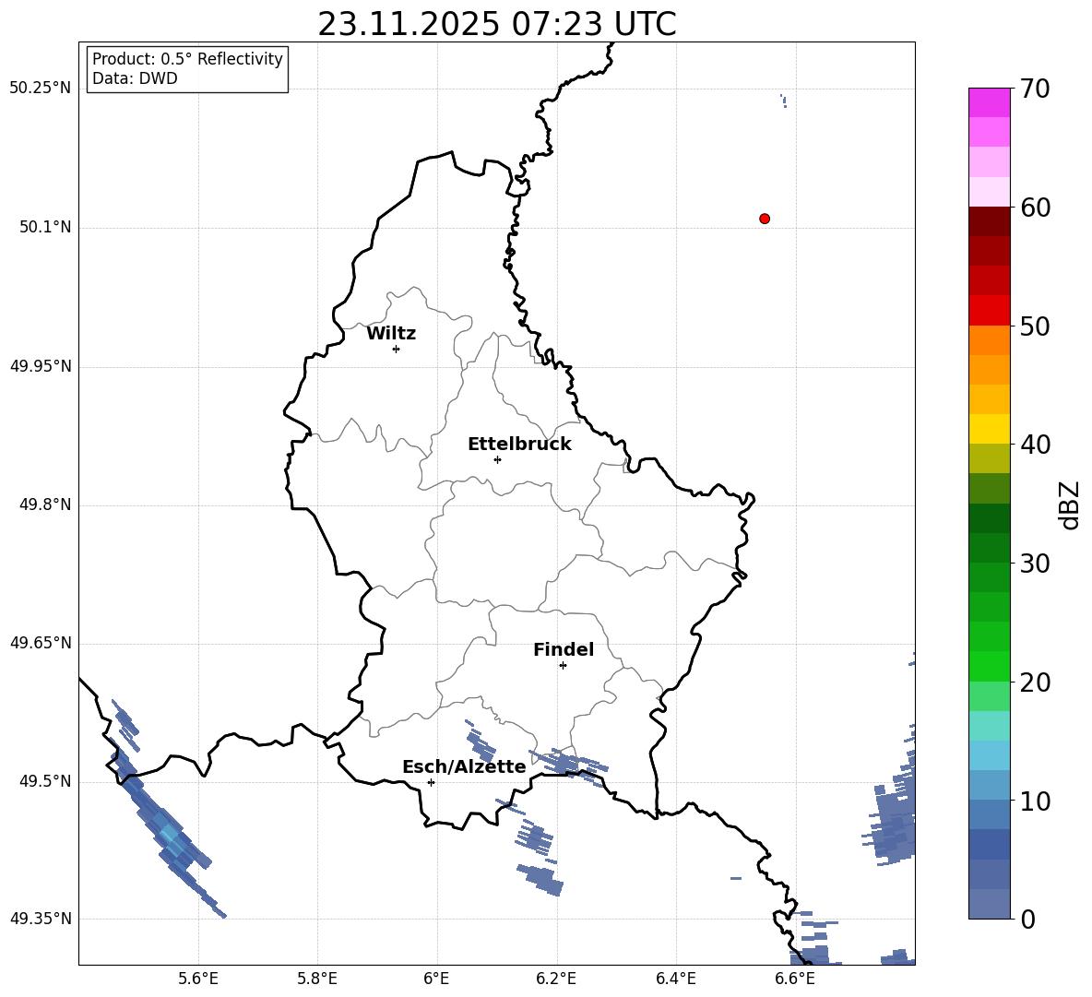
Task: Click the Product: 0.5° Reflectivity text
Action: click(x=187, y=59)
